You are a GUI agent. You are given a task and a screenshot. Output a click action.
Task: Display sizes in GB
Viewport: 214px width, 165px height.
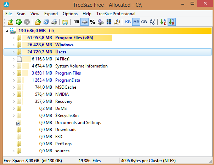pos(144,22)
